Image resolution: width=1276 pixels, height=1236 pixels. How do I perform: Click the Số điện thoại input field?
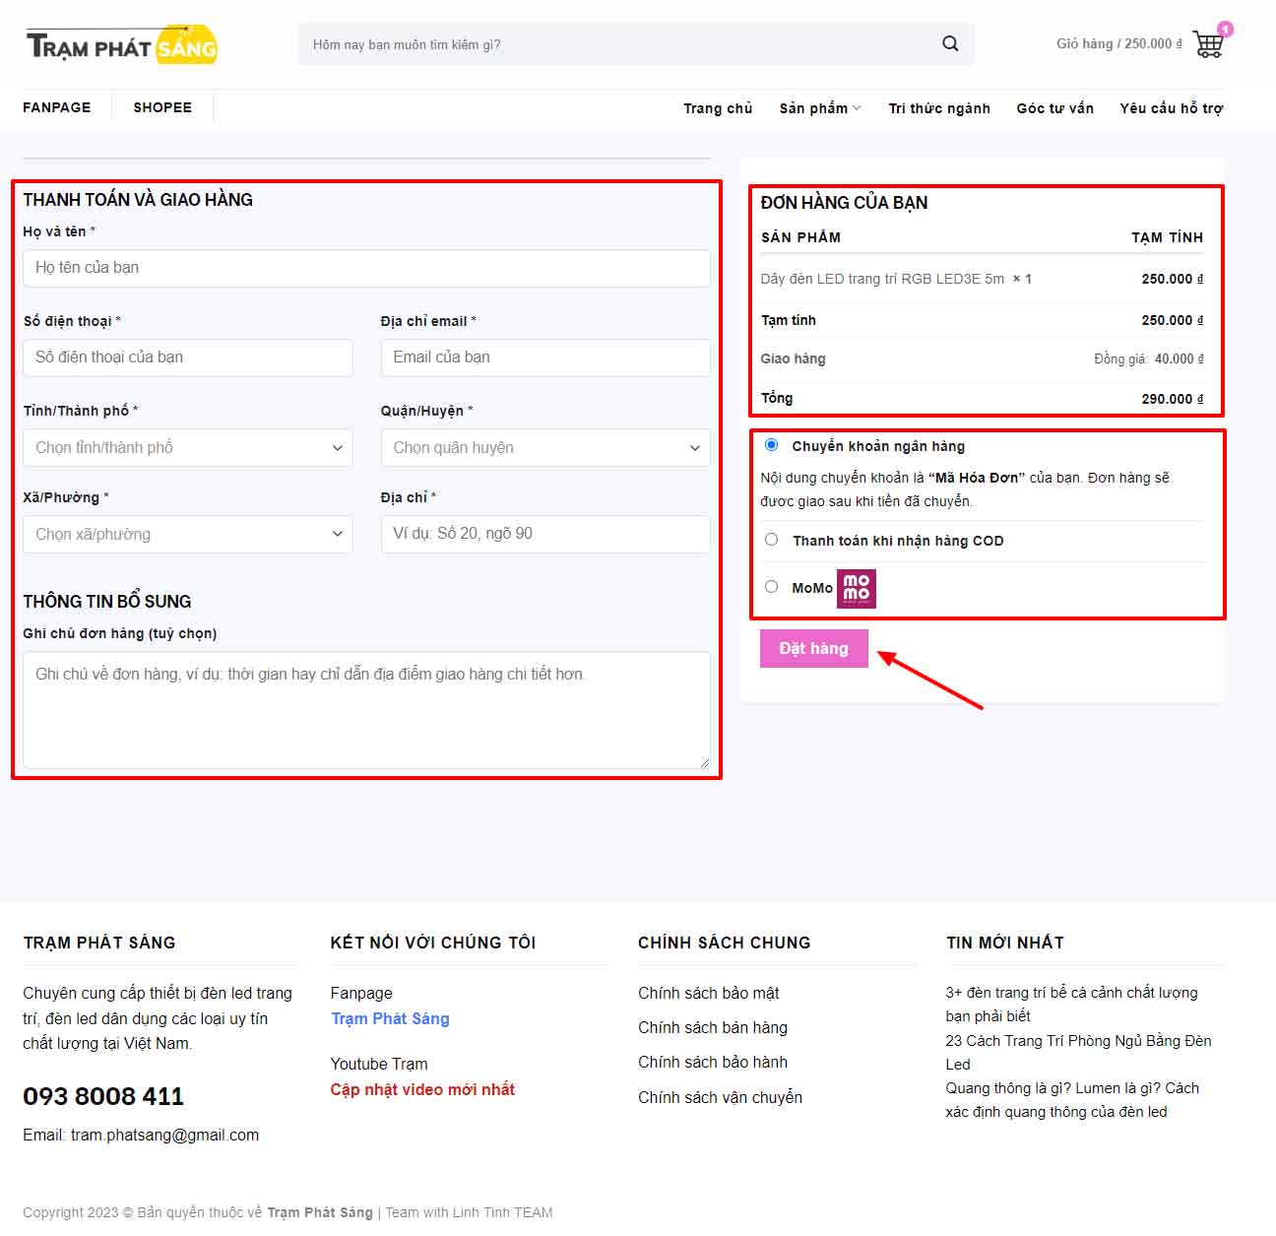click(x=188, y=358)
